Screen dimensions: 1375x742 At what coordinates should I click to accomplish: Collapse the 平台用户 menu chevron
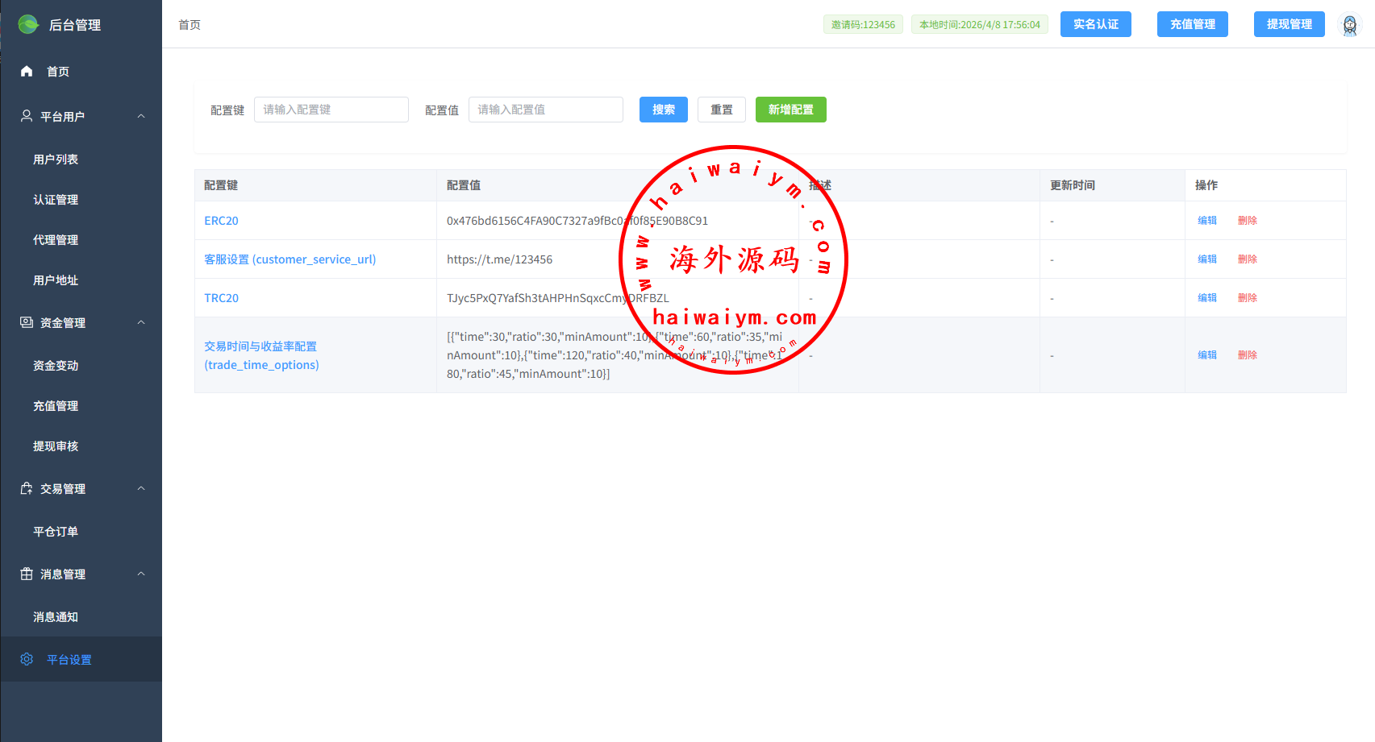tap(141, 116)
